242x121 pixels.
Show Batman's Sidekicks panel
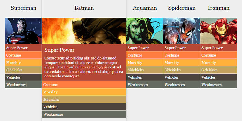pos(84,100)
